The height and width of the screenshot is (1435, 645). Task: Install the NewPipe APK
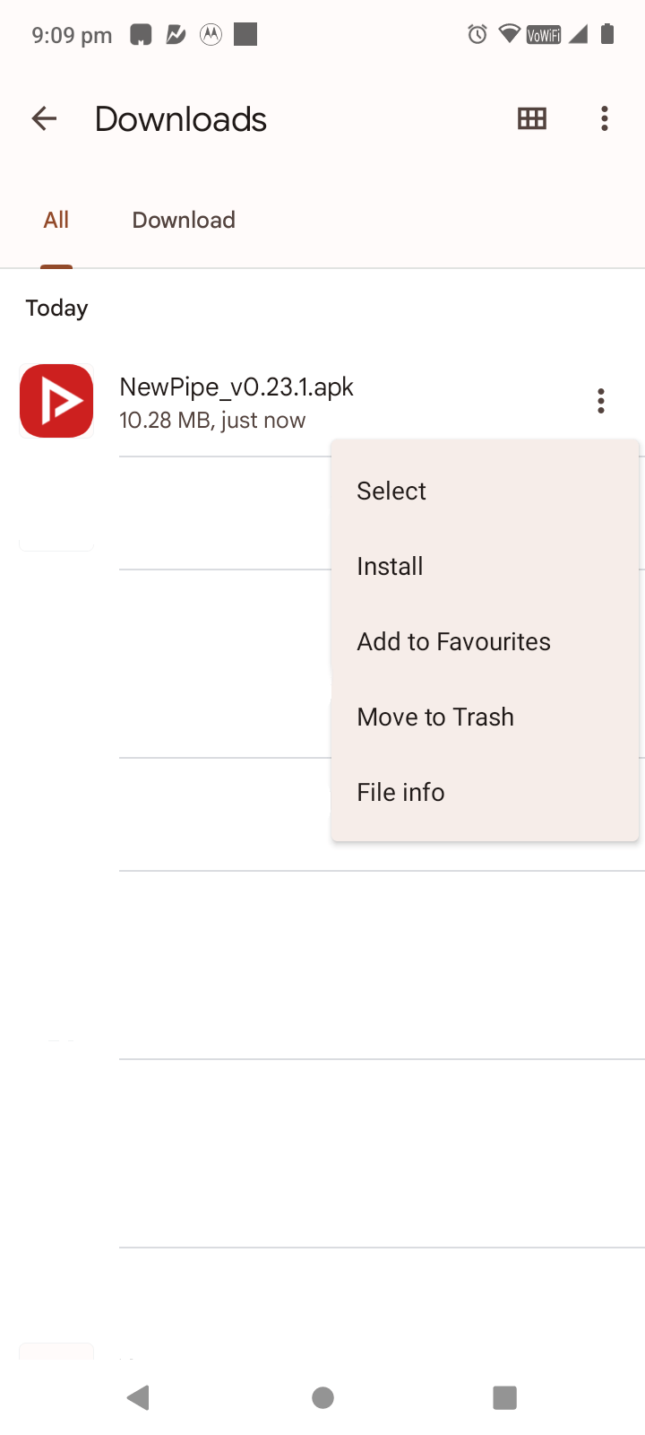(x=390, y=566)
